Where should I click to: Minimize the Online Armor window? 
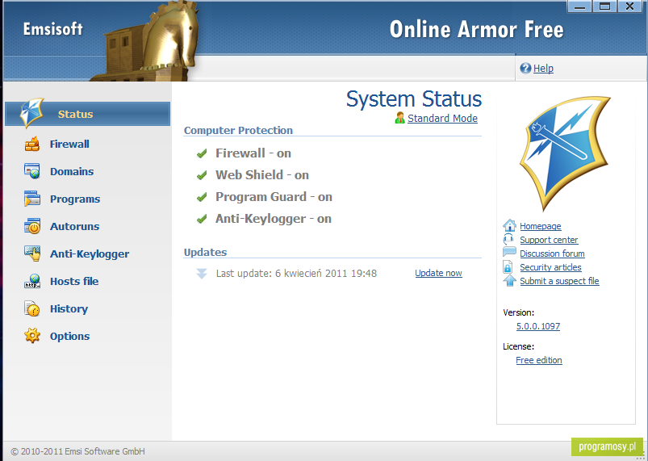tap(579, 6)
